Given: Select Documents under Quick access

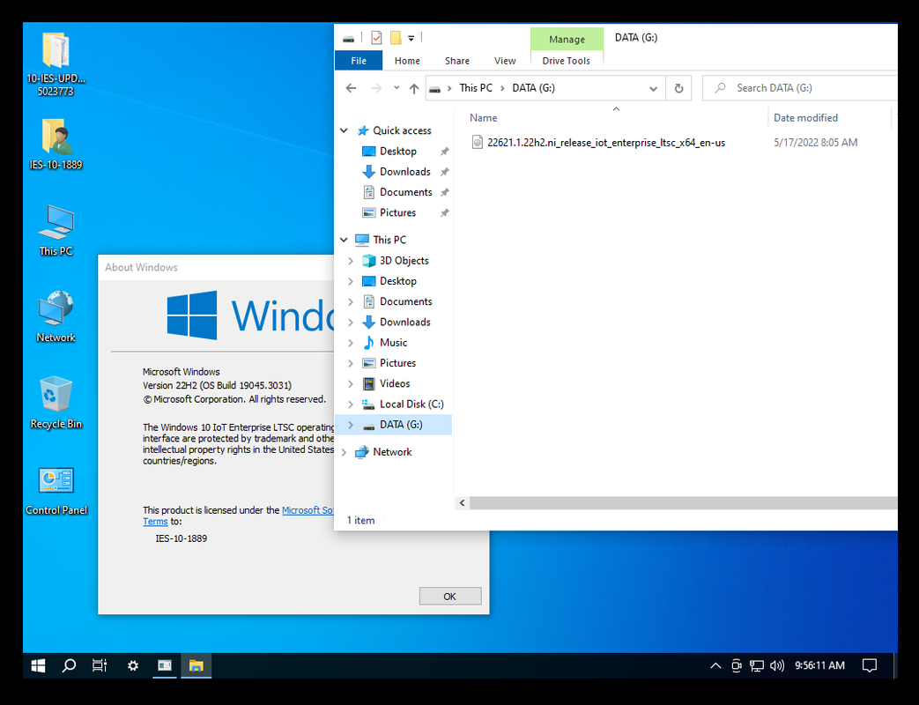Looking at the screenshot, I should (405, 192).
